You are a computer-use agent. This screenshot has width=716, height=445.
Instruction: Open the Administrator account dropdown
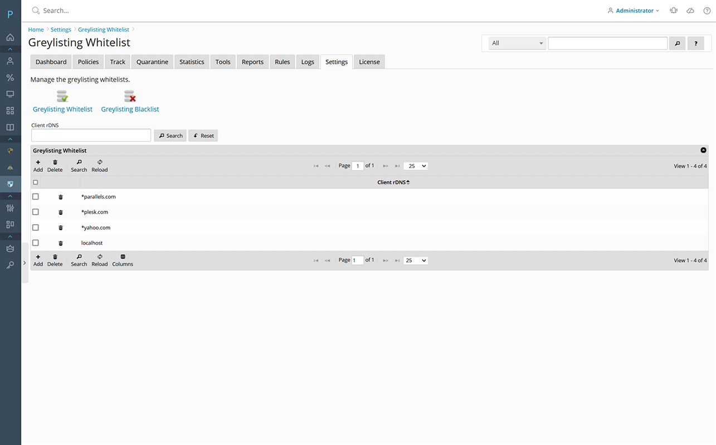coord(634,11)
